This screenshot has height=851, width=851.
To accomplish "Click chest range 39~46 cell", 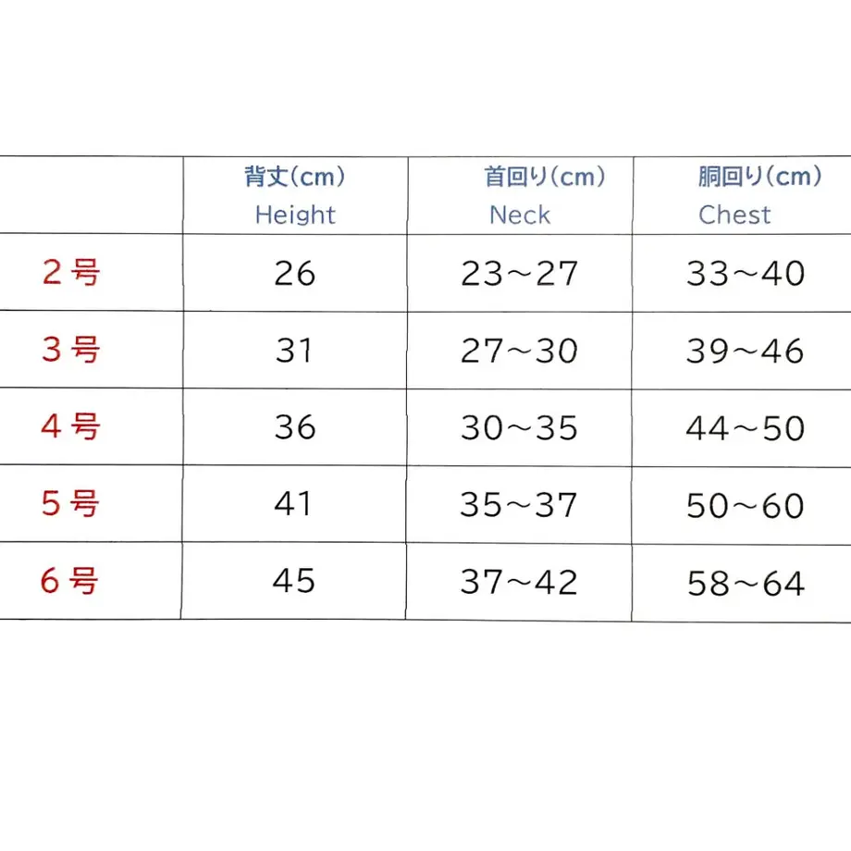I will (x=742, y=351).
